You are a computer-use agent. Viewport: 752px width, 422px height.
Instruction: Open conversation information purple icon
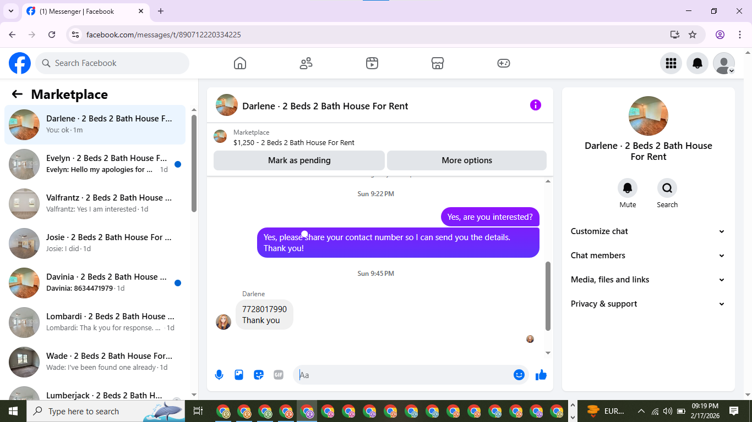[536, 105]
